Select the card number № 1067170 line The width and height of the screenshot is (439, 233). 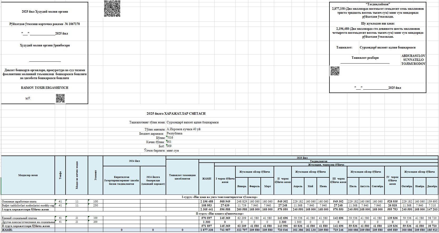45,24
